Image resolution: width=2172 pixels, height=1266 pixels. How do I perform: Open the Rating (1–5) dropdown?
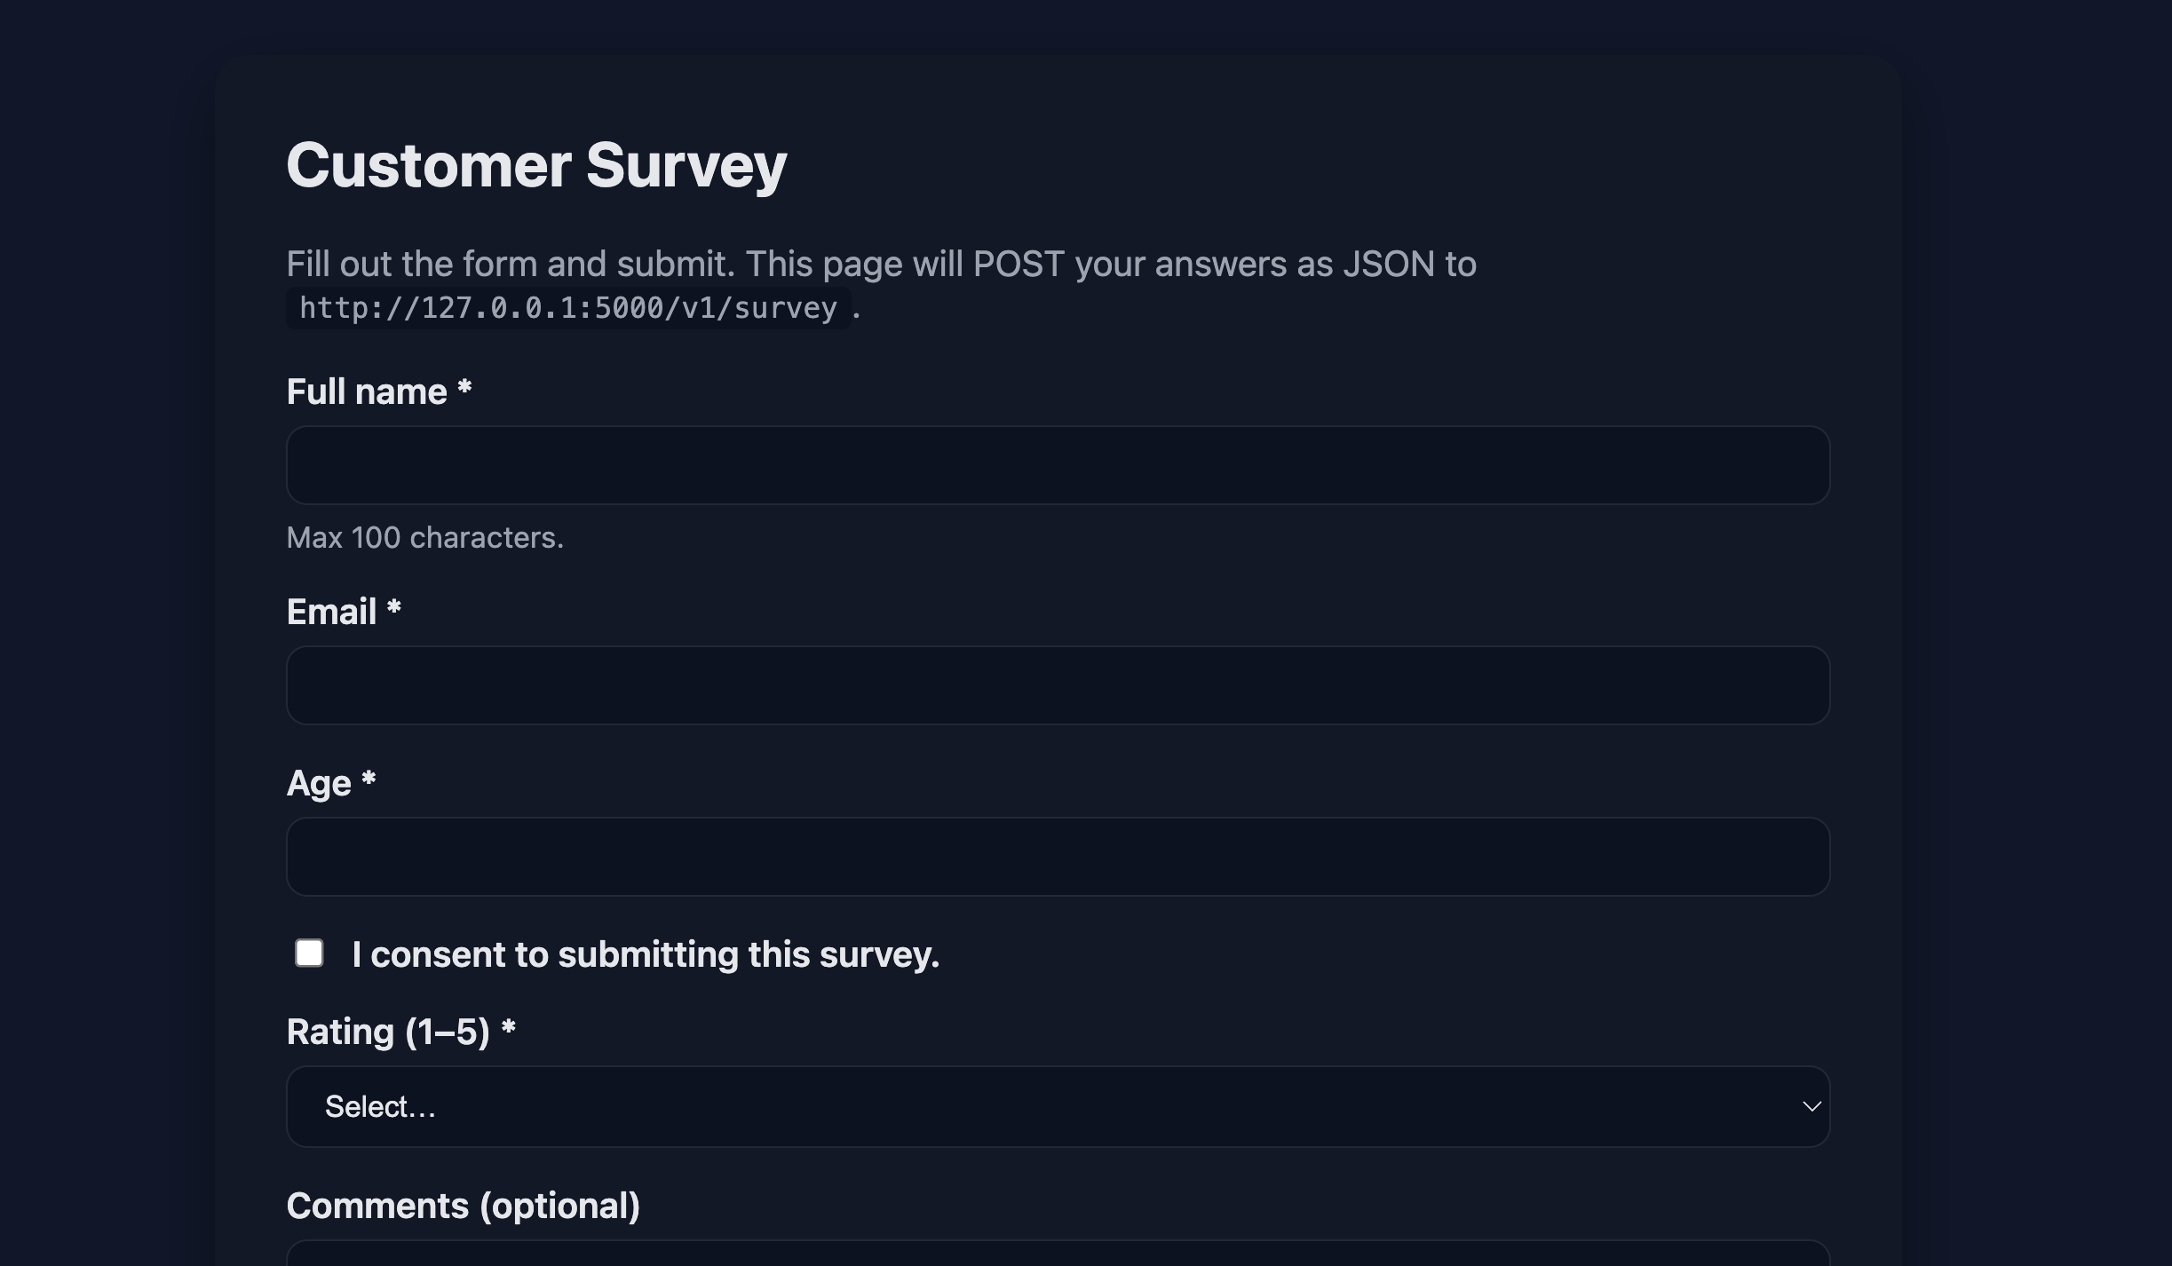coord(1057,1106)
